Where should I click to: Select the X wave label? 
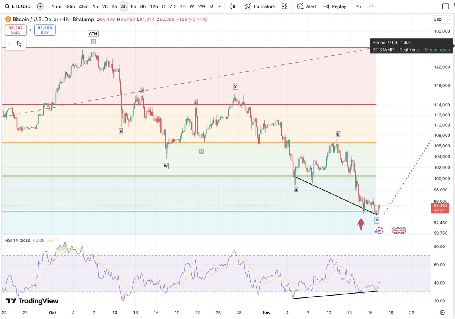(x=235, y=87)
